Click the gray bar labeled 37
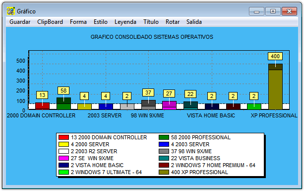The height and width of the screenshot is (191, 304). (x=148, y=105)
